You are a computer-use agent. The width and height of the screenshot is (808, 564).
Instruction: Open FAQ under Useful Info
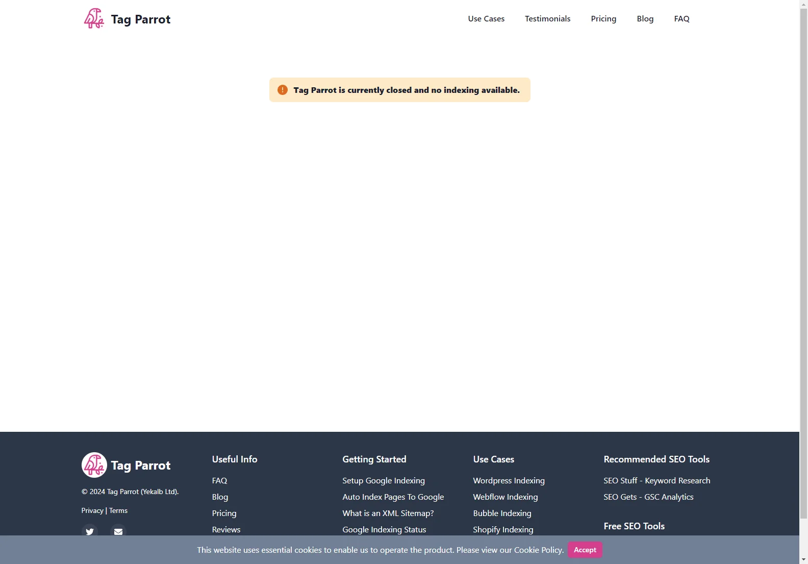220,480
